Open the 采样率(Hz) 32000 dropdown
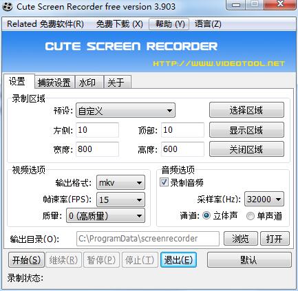This screenshot has width=298, height=291. (264, 199)
